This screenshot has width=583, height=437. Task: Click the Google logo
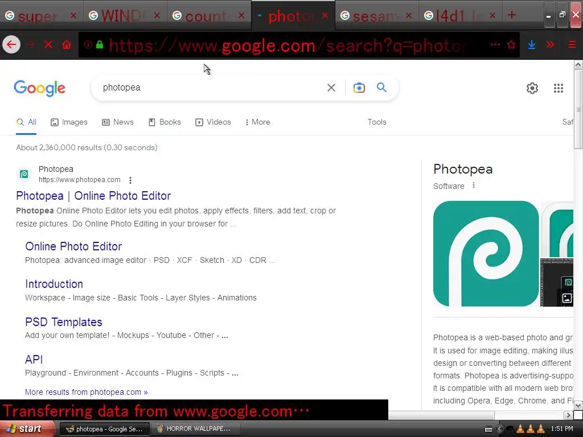coord(39,88)
